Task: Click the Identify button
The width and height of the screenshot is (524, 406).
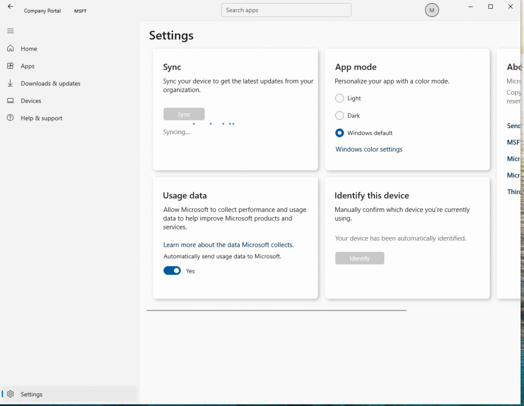Action: (x=359, y=259)
